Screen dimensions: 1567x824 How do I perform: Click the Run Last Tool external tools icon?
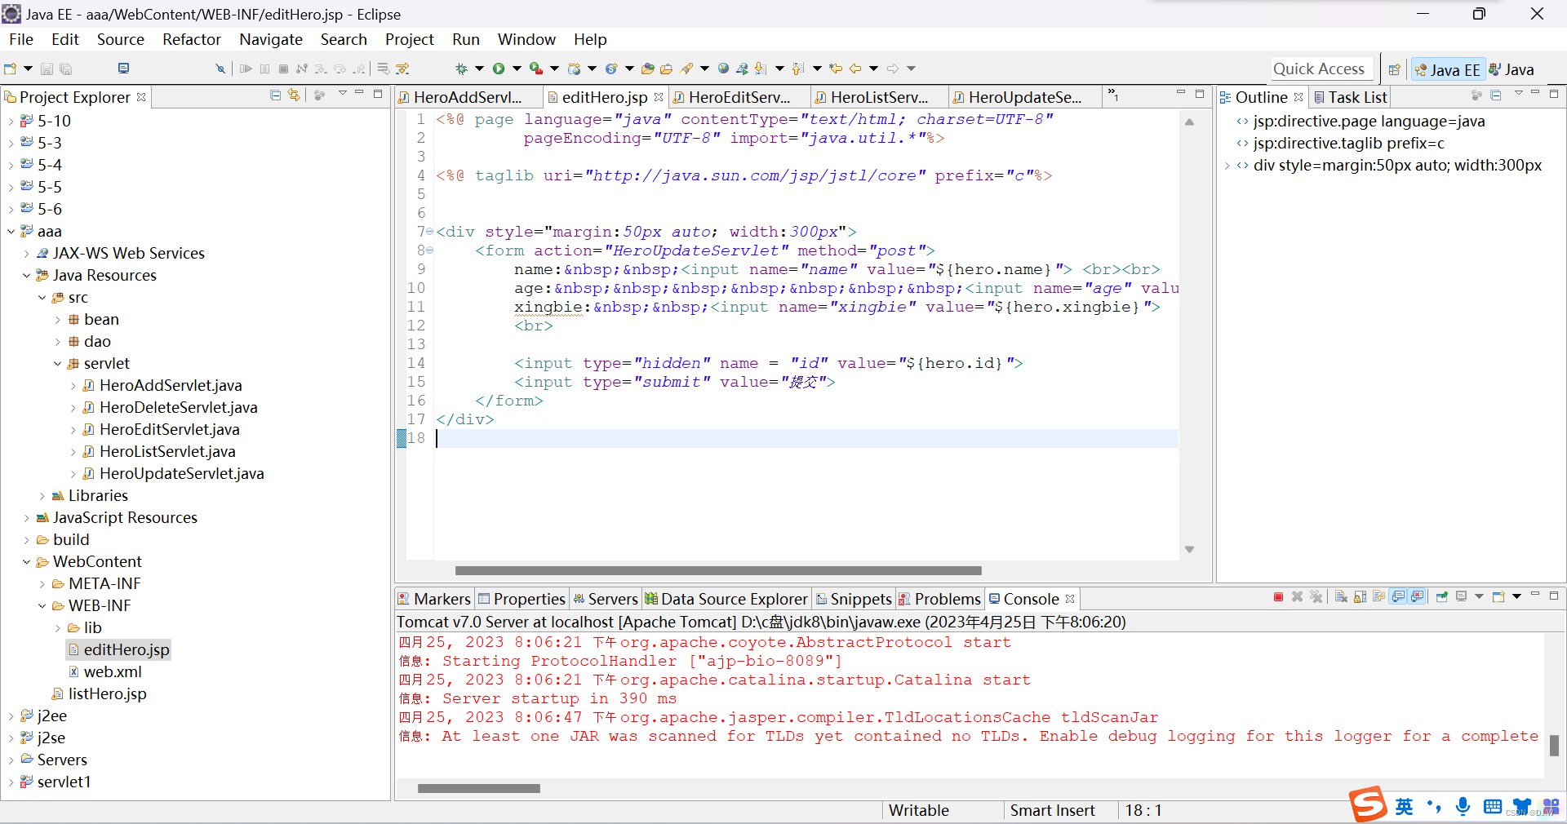[536, 69]
